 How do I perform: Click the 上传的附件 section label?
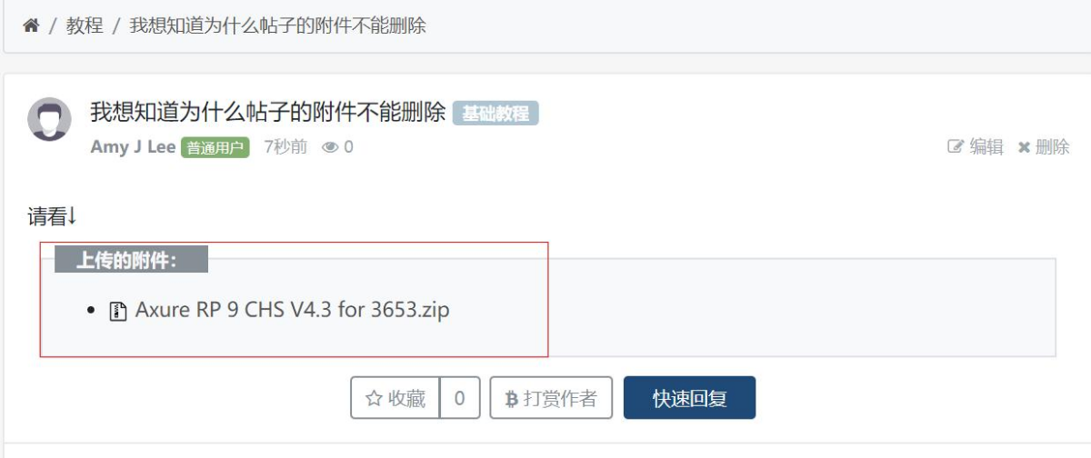[x=131, y=260]
